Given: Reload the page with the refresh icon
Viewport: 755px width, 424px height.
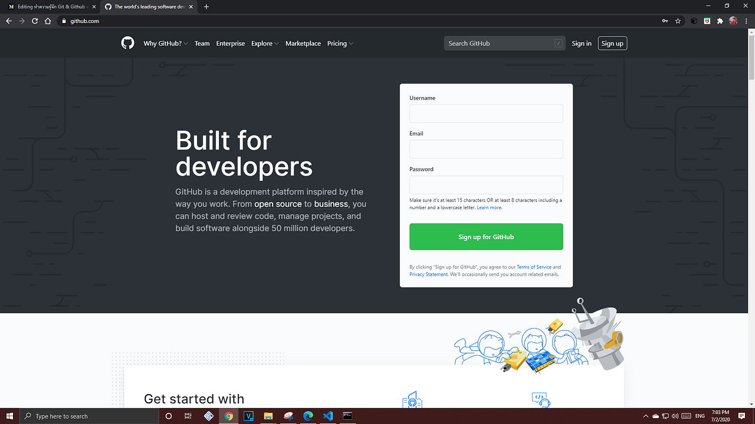Looking at the screenshot, I should (34, 21).
